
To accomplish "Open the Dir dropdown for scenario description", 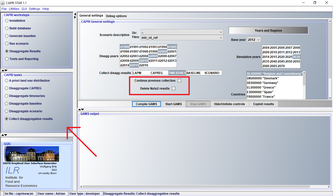I will click(x=221, y=32).
